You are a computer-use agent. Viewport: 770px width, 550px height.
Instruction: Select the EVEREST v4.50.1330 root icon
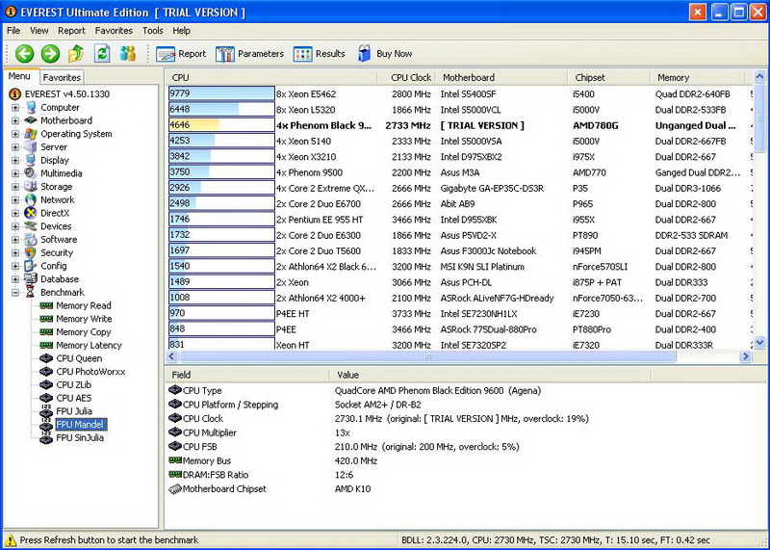pyautogui.click(x=14, y=93)
